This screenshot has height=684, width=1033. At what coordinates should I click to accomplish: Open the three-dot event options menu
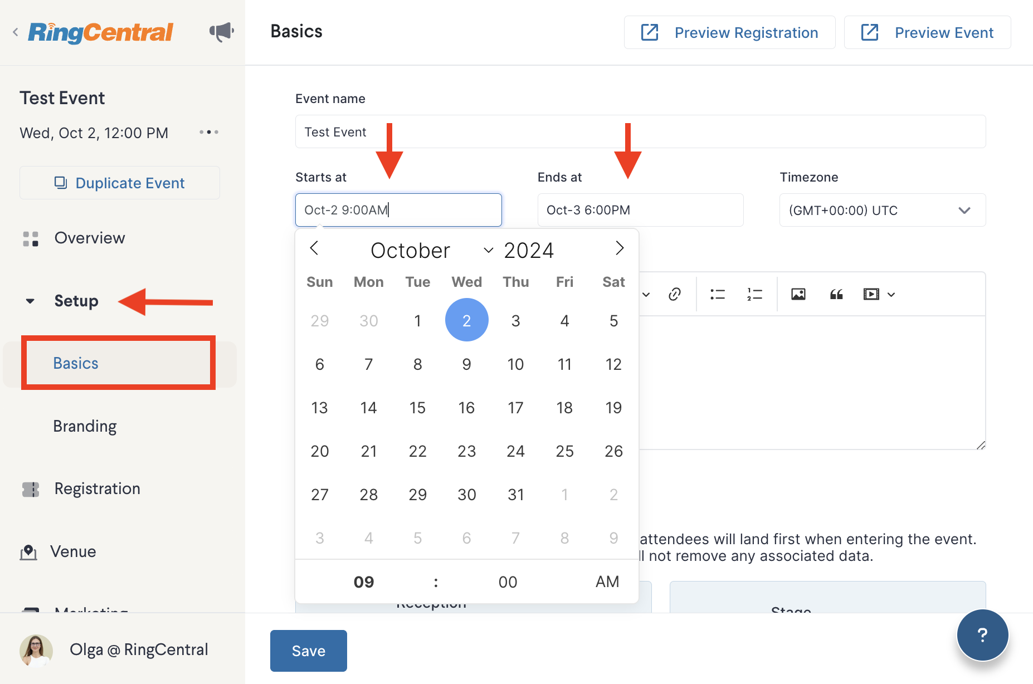coord(209,132)
